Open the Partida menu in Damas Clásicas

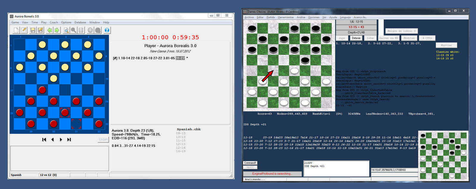click(271, 17)
